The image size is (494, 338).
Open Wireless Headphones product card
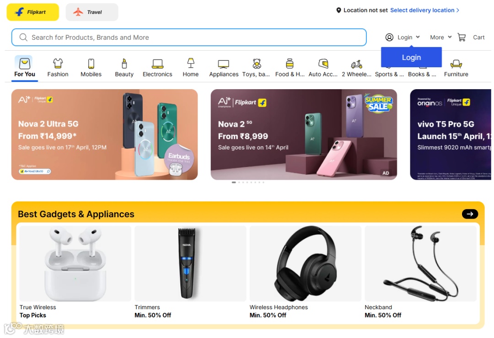click(x=305, y=273)
